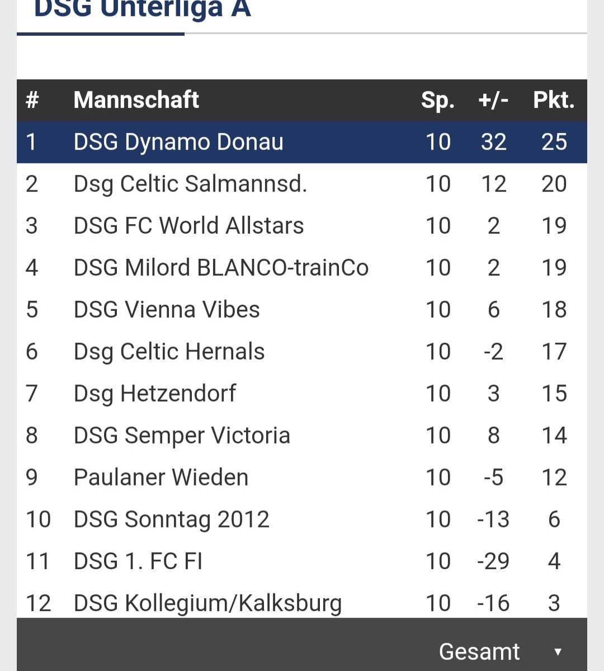Open Dsg Hetzendorf team link
The height and width of the screenshot is (671, 604).
coord(155,394)
